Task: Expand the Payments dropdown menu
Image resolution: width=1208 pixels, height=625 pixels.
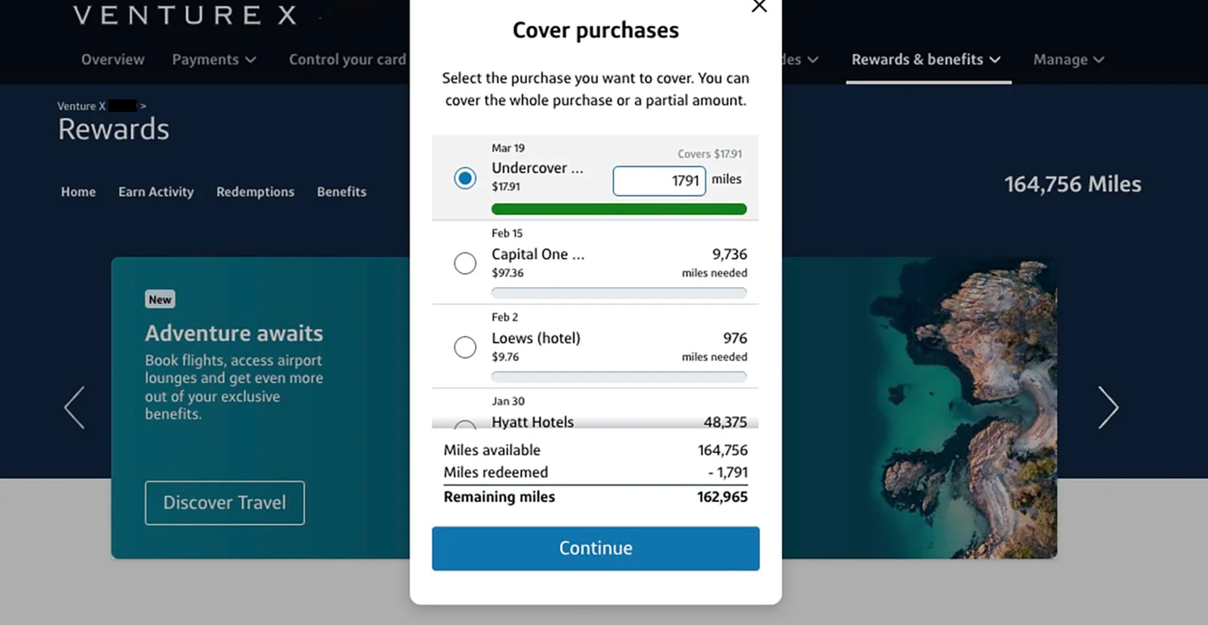Action: pyautogui.click(x=214, y=59)
